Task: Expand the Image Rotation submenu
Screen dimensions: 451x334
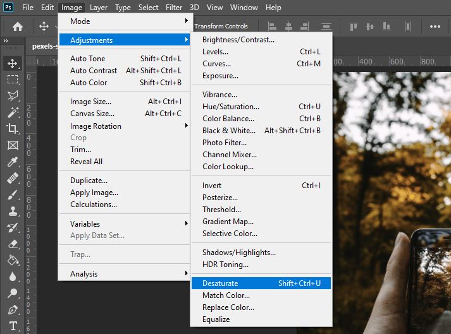Action: click(x=124, y=126)
